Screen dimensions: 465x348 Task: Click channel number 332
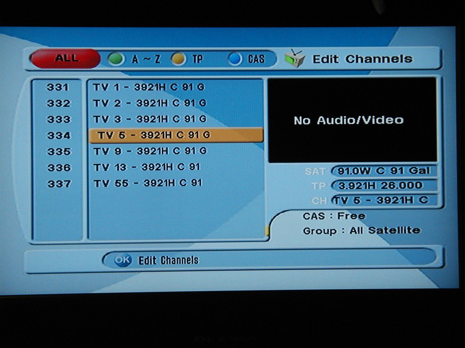click(x=58, y=103)
